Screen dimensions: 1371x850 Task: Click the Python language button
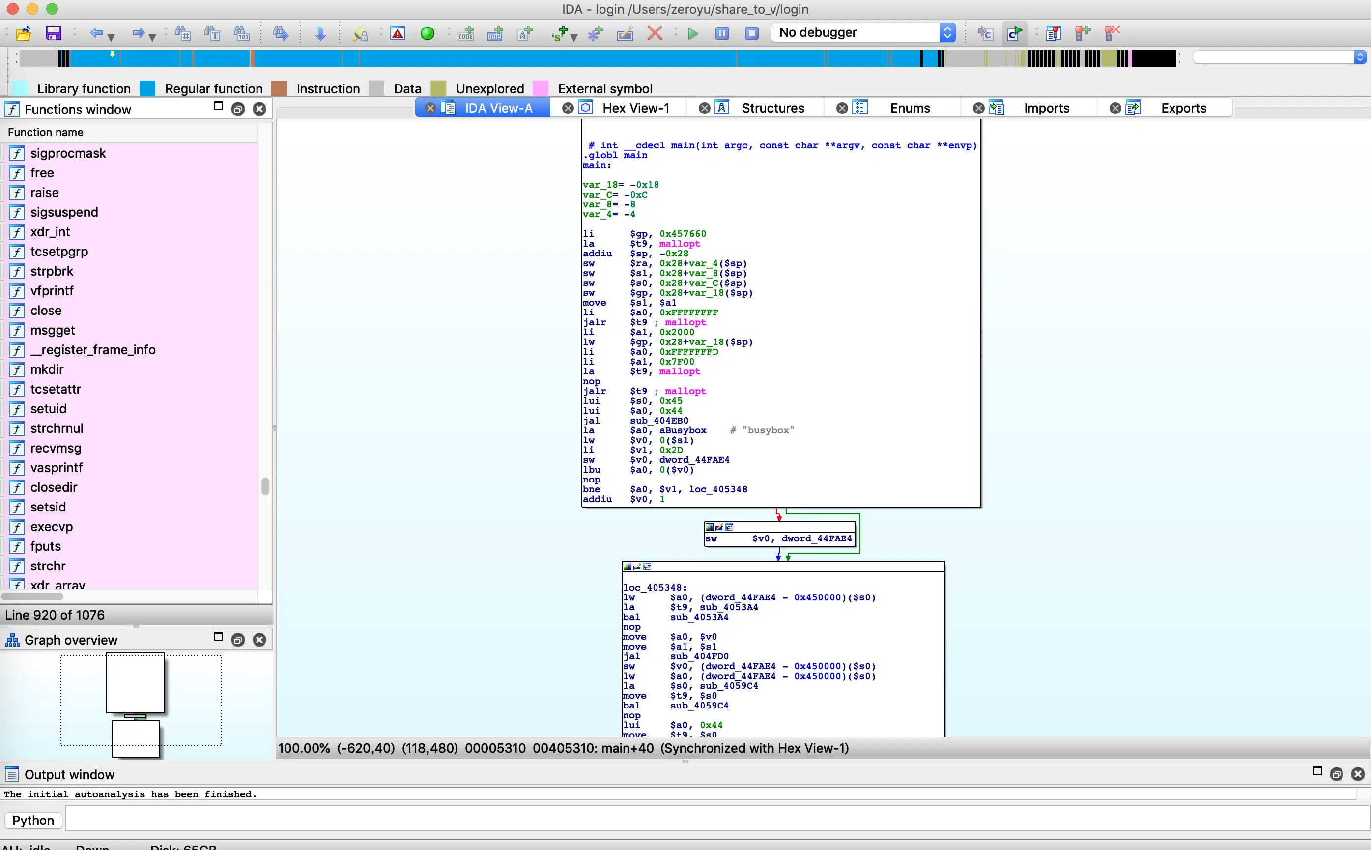(32, 820)
